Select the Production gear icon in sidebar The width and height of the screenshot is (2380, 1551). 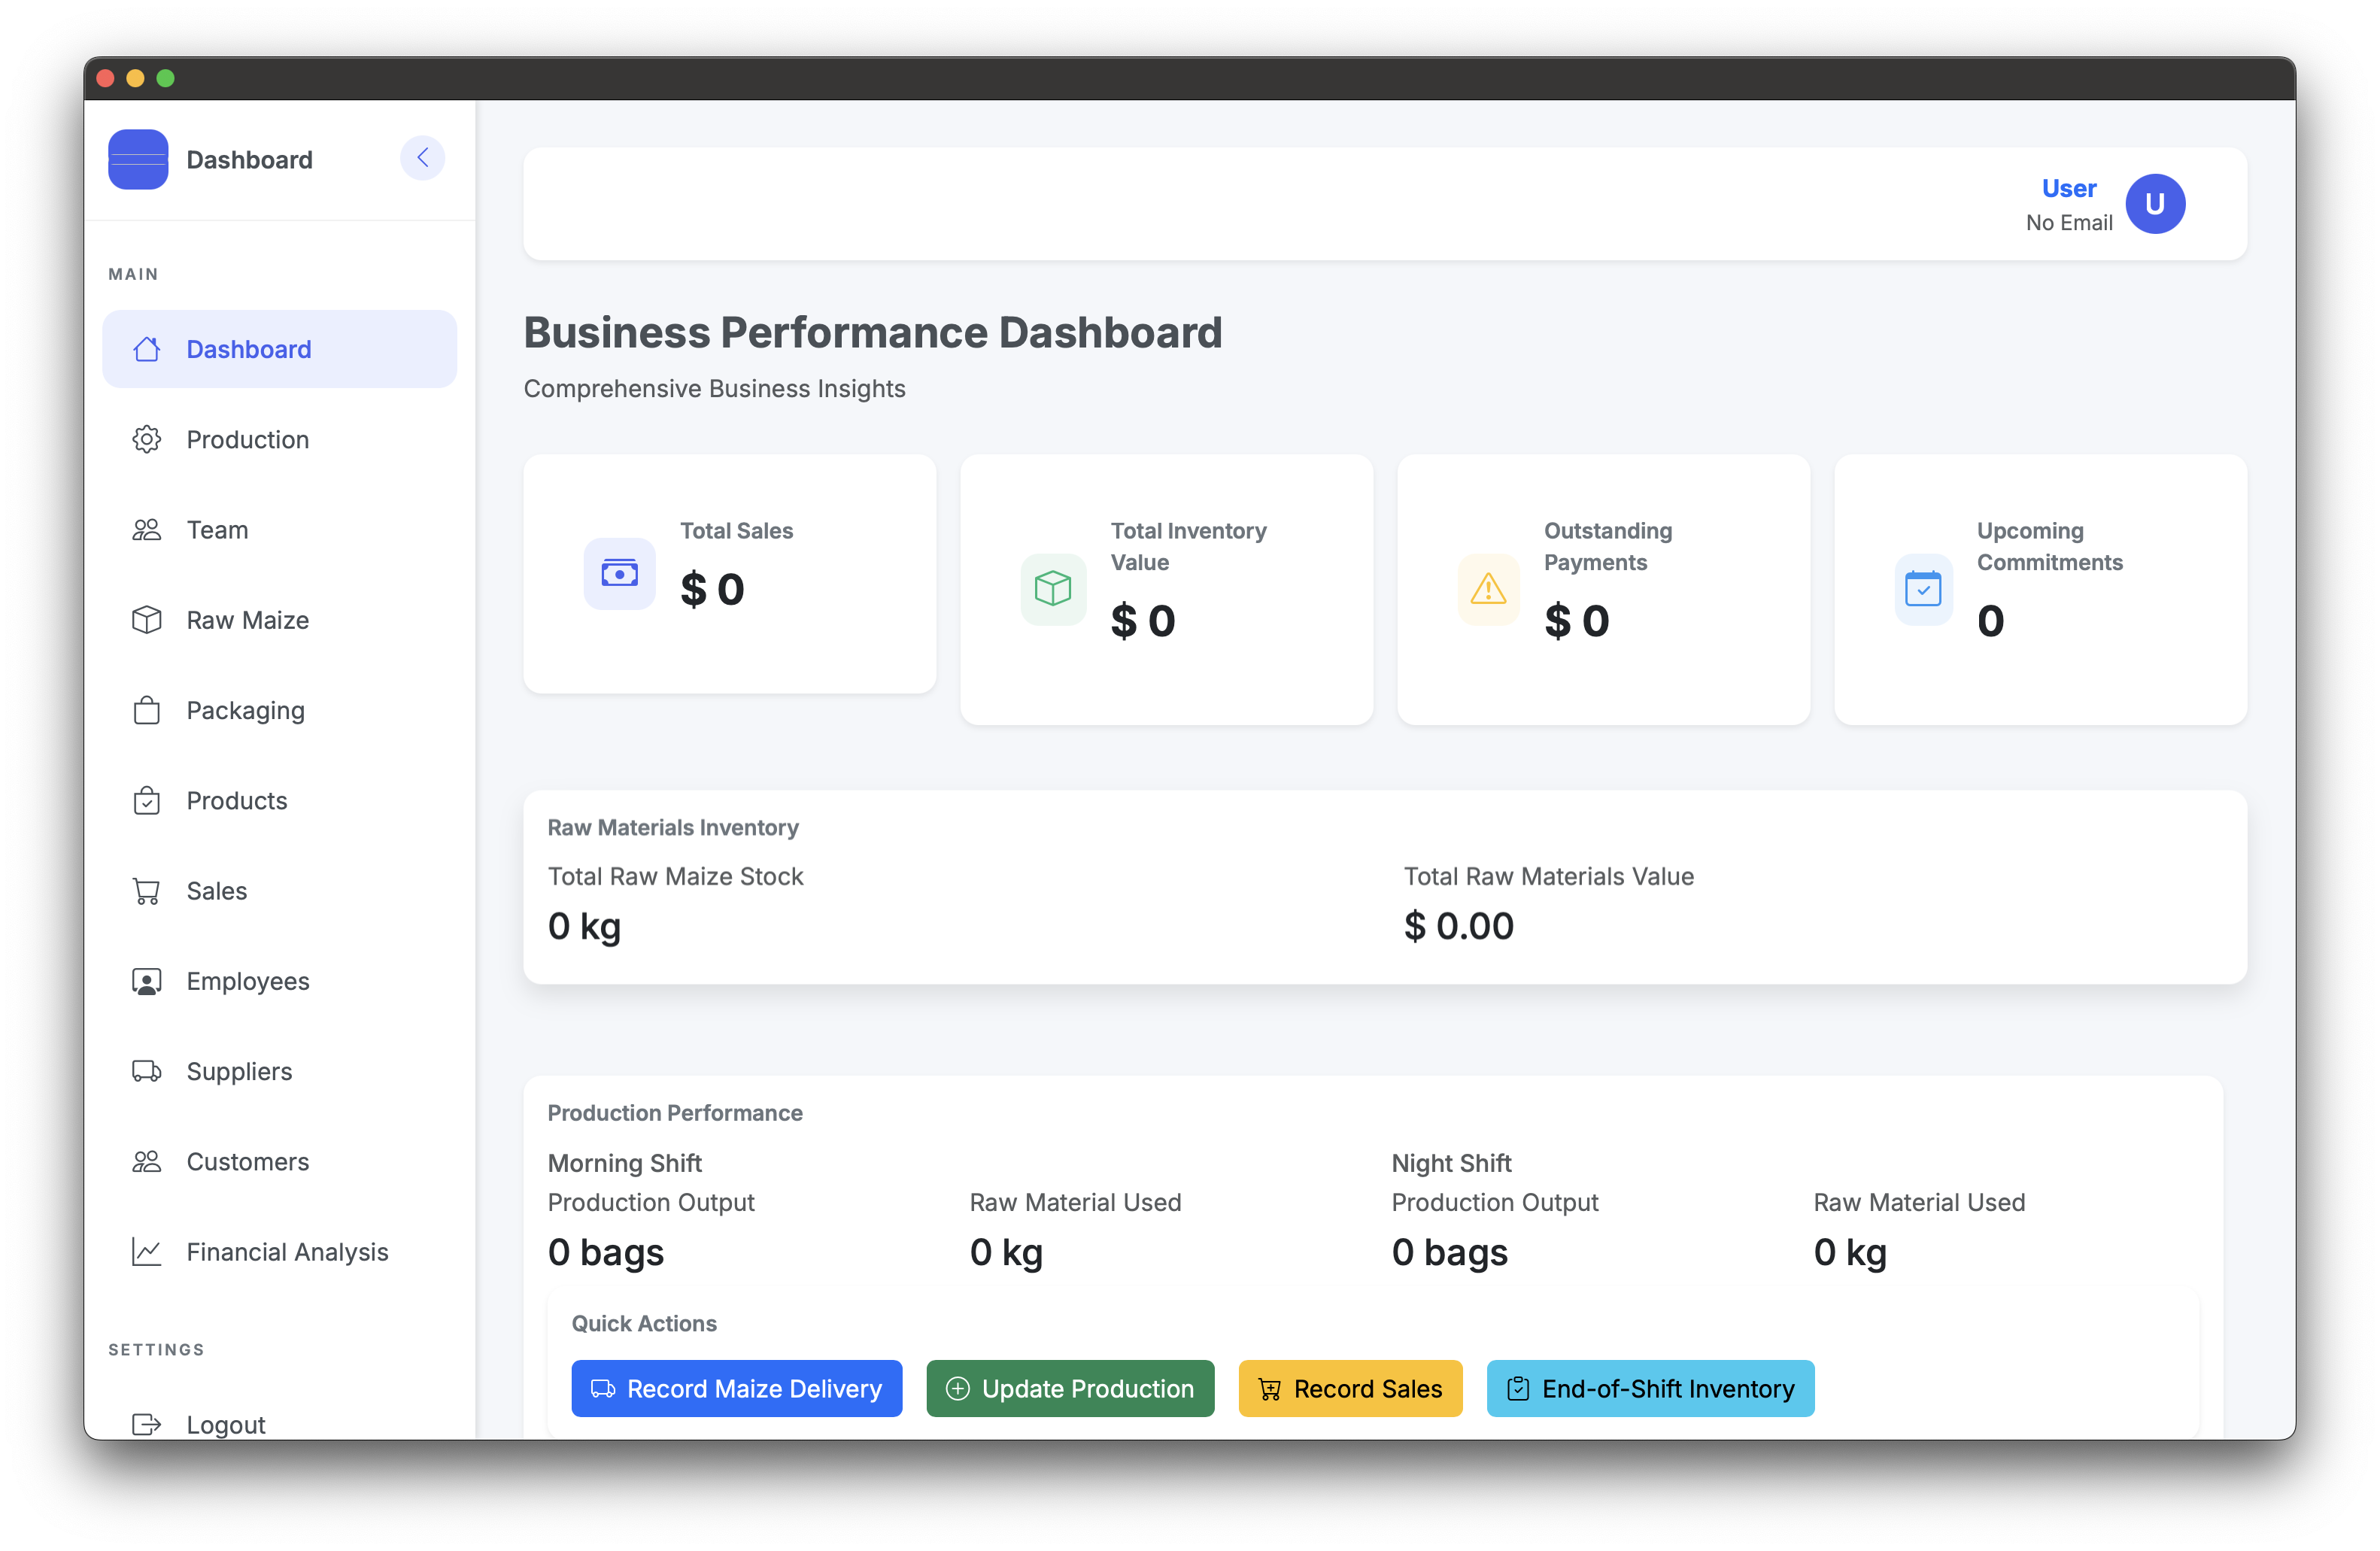(x=146, y=439)
